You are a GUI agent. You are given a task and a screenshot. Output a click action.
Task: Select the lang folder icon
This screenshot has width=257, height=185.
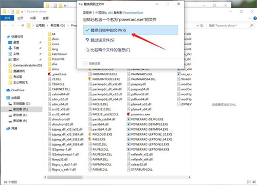49,49
